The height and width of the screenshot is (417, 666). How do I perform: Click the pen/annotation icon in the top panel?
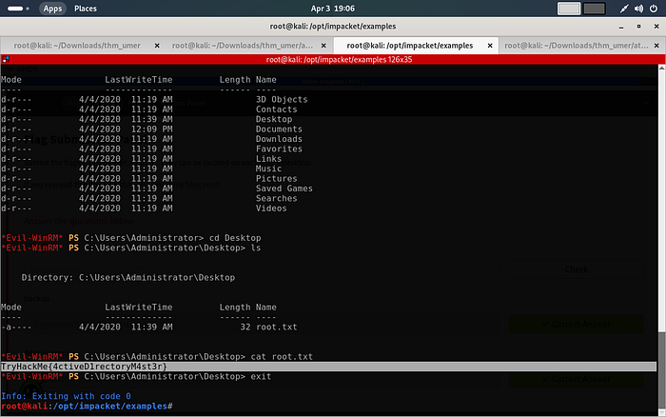624,9
